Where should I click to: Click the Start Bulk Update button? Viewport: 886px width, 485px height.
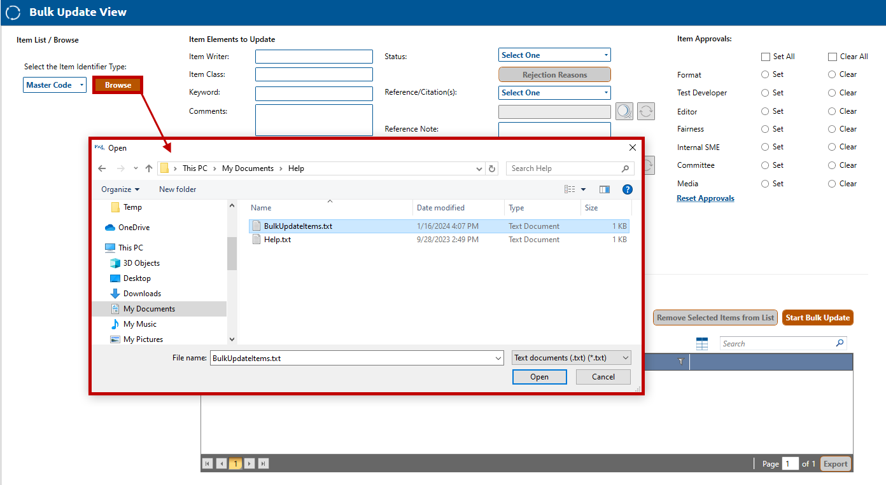click(818, 318)
